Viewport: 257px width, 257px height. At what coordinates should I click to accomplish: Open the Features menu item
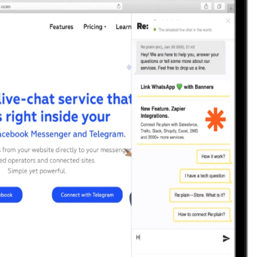coord(61,27)
